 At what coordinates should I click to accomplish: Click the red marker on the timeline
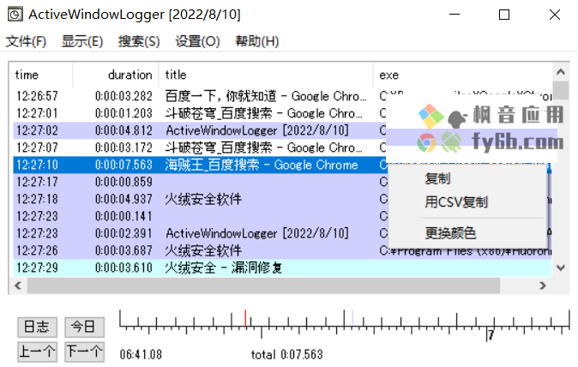[245, 318]
